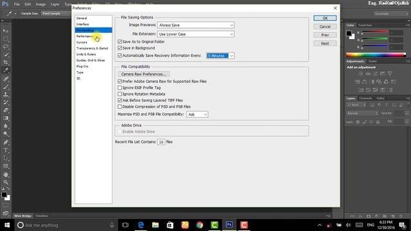Toggle Automatically Save Recovery Information checkbox

coord(120,56)
